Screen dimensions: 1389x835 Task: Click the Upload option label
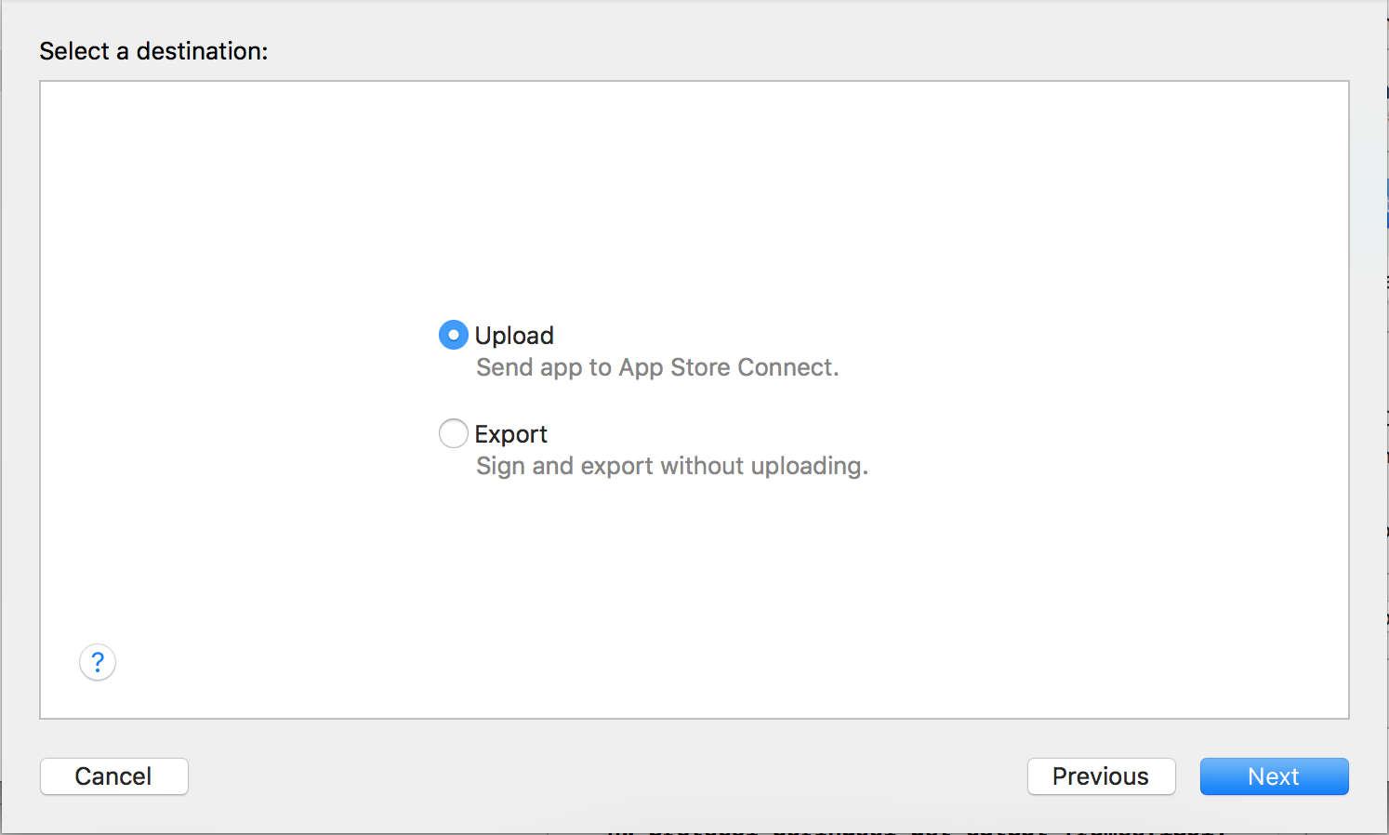[x=514, y=335]
